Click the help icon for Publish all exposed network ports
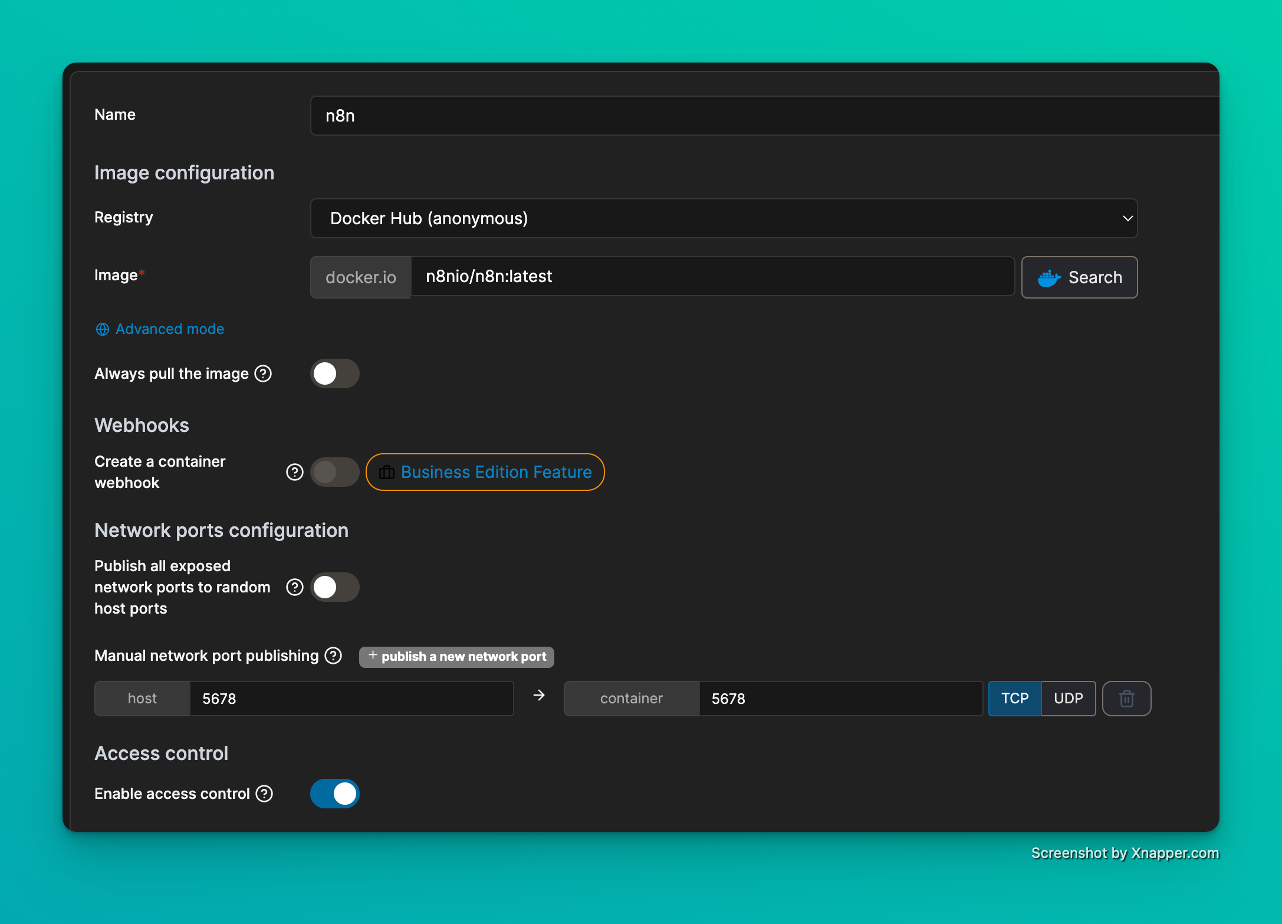1282x924 pixels. (x=295, y=587)
